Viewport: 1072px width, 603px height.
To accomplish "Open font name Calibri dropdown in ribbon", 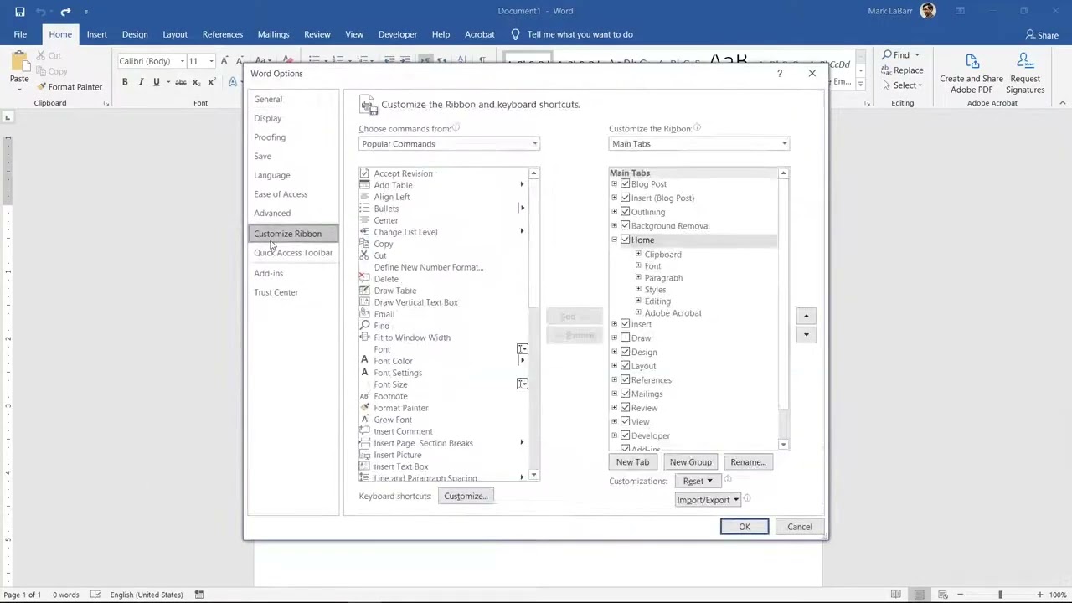I will [182, 61].
